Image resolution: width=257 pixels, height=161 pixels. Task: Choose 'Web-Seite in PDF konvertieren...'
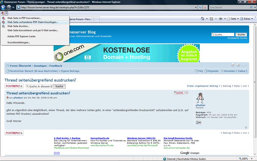[35, 18]
